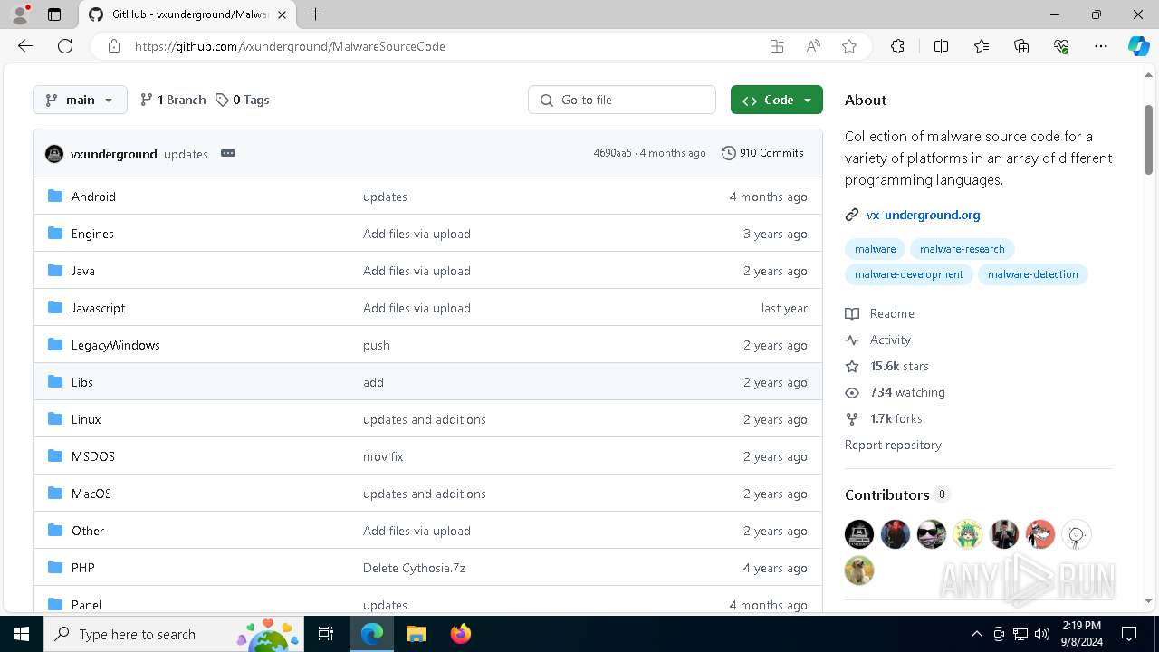Open the Windows Start menu
Screen dimensions: 1159x652
coord(22,634)
